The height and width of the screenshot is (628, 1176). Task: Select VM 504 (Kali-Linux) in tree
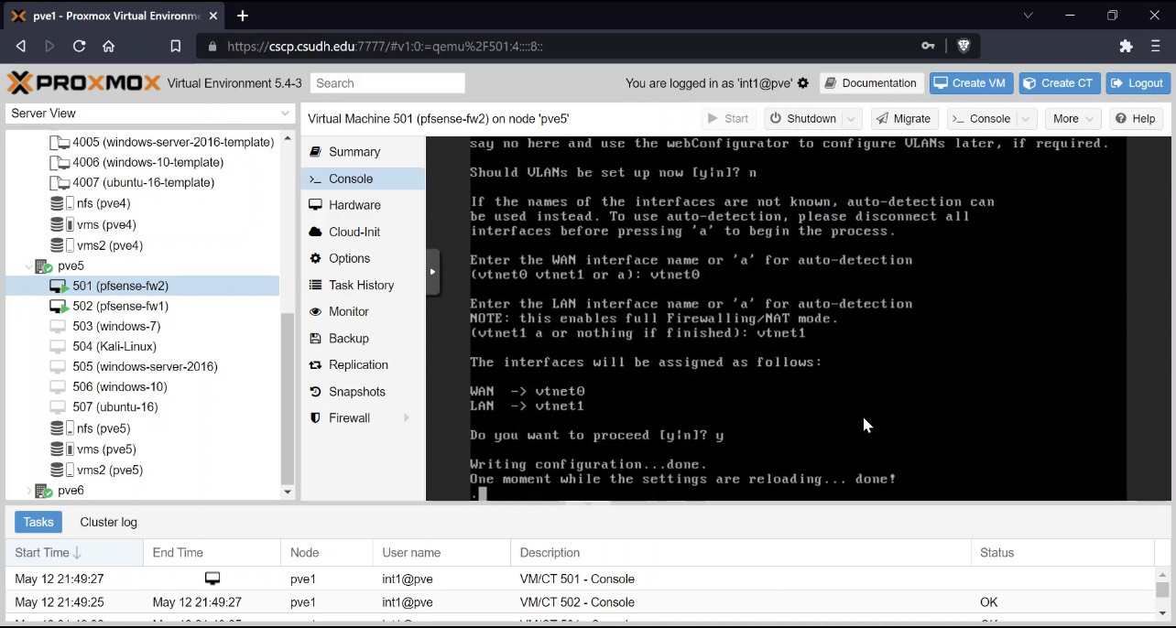tap(114, 347)
